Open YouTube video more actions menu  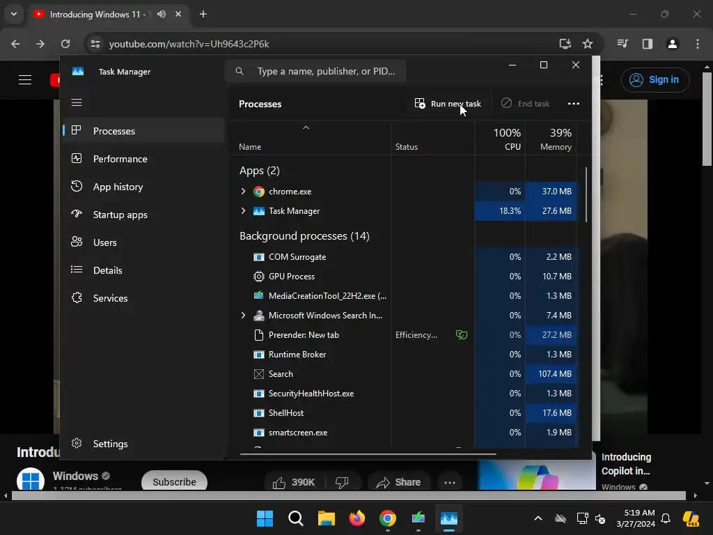coord(449,482)
